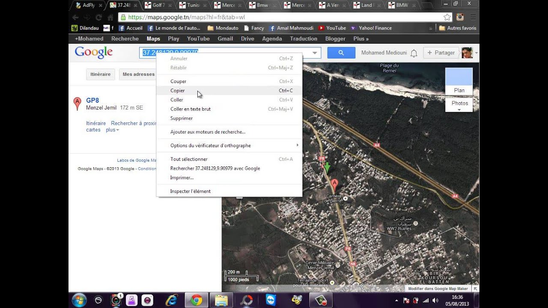Open the Mondauto bookmarks folder
The image size is (548, 308).
(x=223, y=28)
